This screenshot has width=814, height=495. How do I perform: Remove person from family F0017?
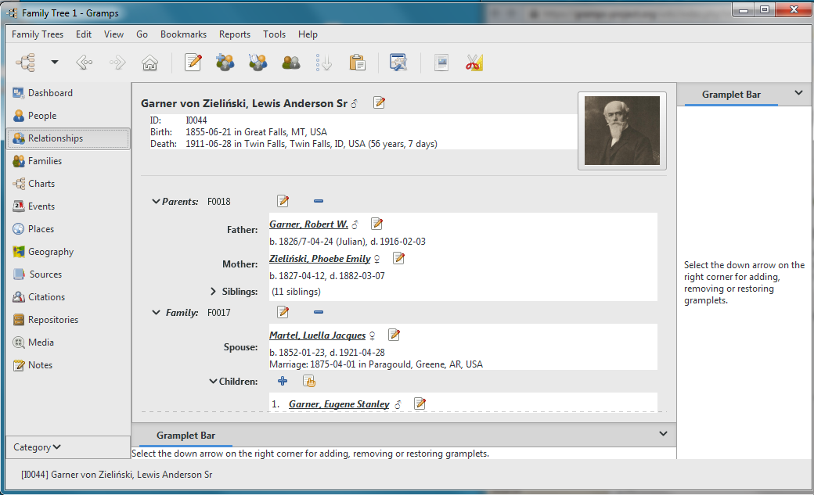pos(319,312)
